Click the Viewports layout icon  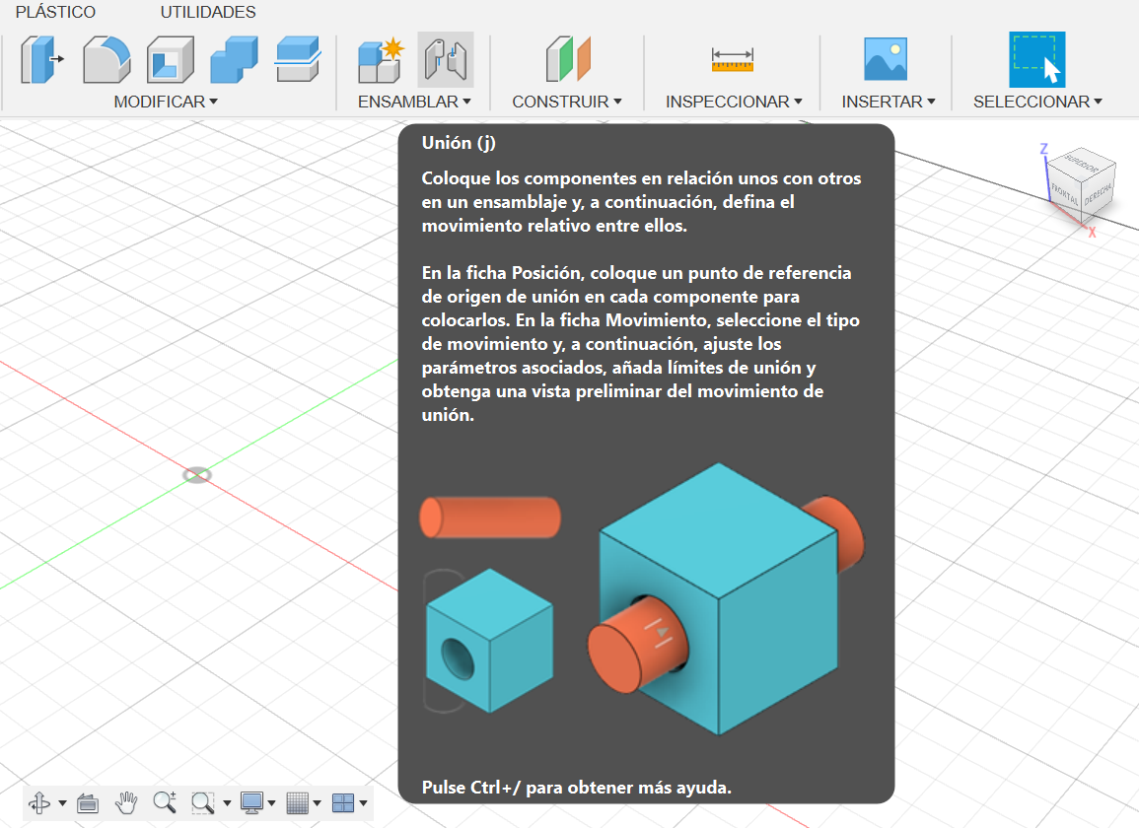343,802
